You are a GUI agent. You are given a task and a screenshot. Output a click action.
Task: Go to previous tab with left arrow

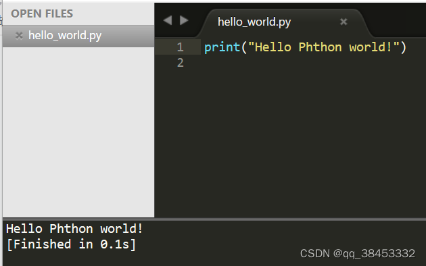pyautogui.click(x=168, y=20)
